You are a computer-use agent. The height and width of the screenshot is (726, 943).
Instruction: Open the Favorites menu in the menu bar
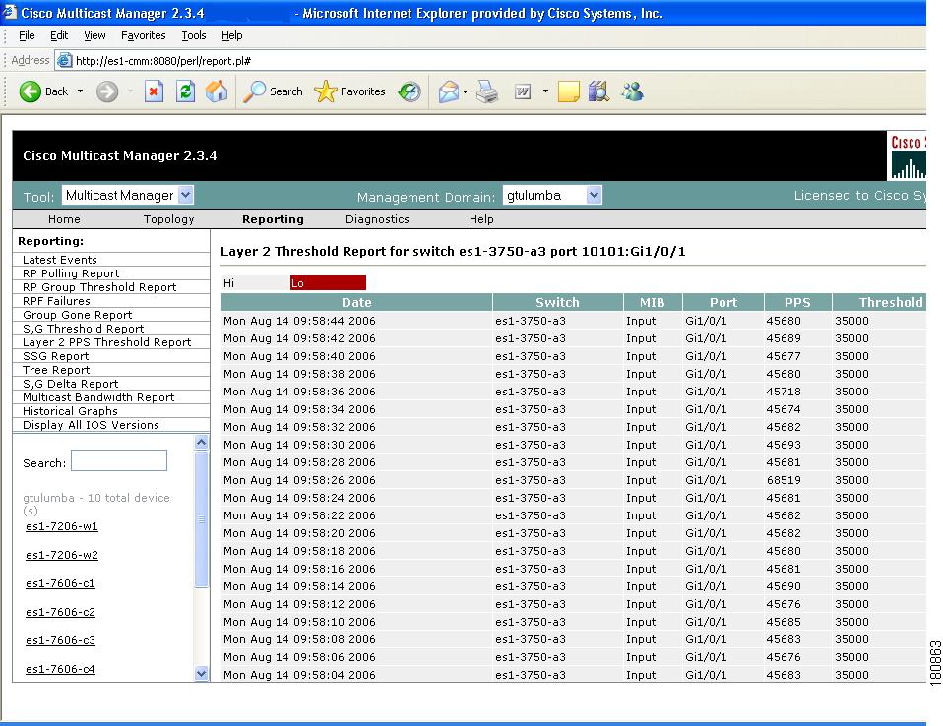[x=143, y=35]
